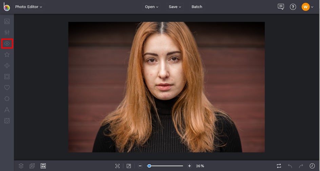Open the Touch Up eye icon
The height and width of the screenshot is (171, 320).
[x=7, y=43]
